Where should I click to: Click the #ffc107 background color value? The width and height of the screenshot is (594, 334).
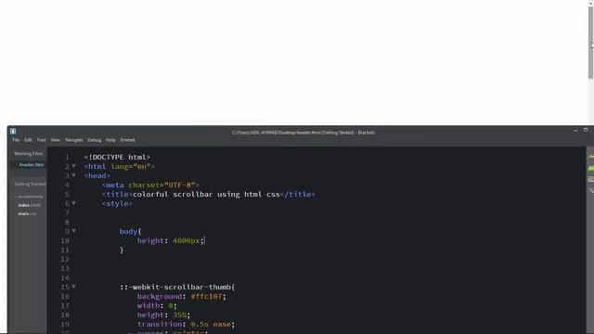206,296
